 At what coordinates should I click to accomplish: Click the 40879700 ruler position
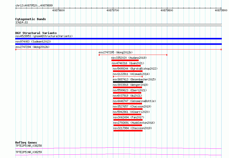tap(113, 10)
